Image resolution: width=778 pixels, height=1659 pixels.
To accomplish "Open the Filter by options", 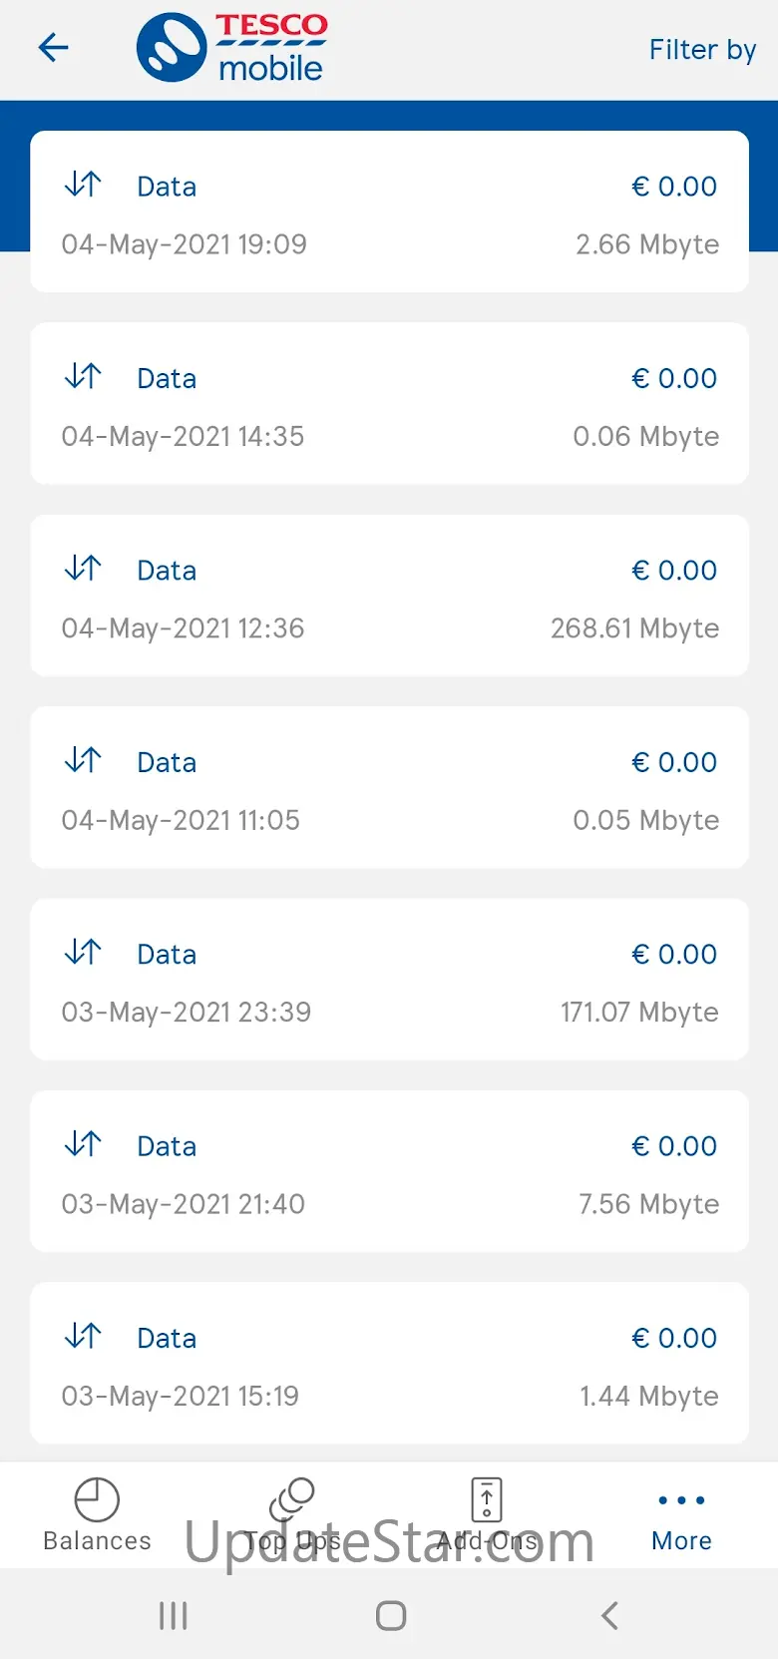I will pos(702,49).
